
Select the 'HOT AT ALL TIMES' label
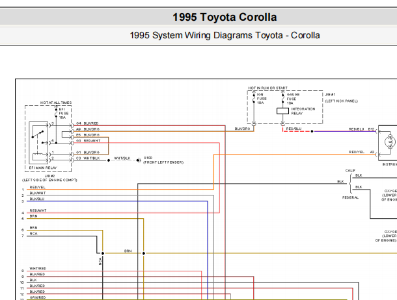56,103
